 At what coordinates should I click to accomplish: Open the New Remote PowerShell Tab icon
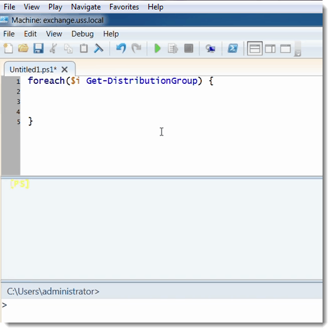click(x=211, y=49)
